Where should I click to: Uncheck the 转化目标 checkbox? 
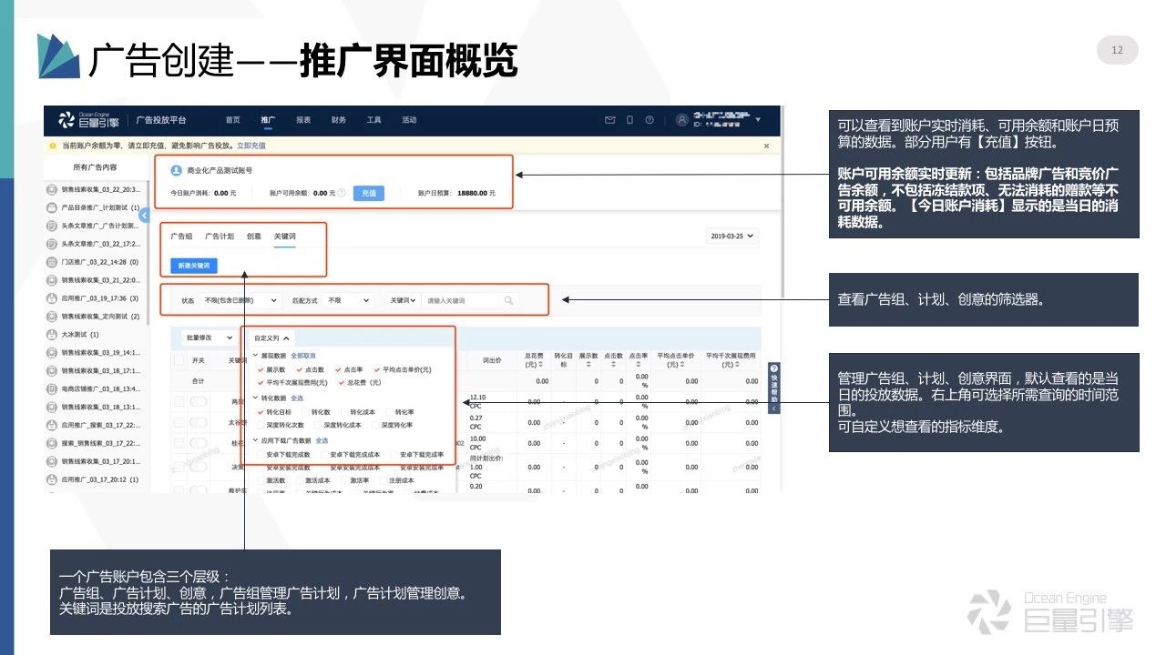tap(261, 412)
